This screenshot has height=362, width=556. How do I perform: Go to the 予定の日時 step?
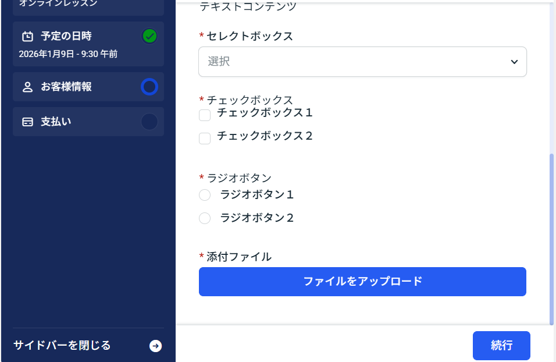click(66, 36)
